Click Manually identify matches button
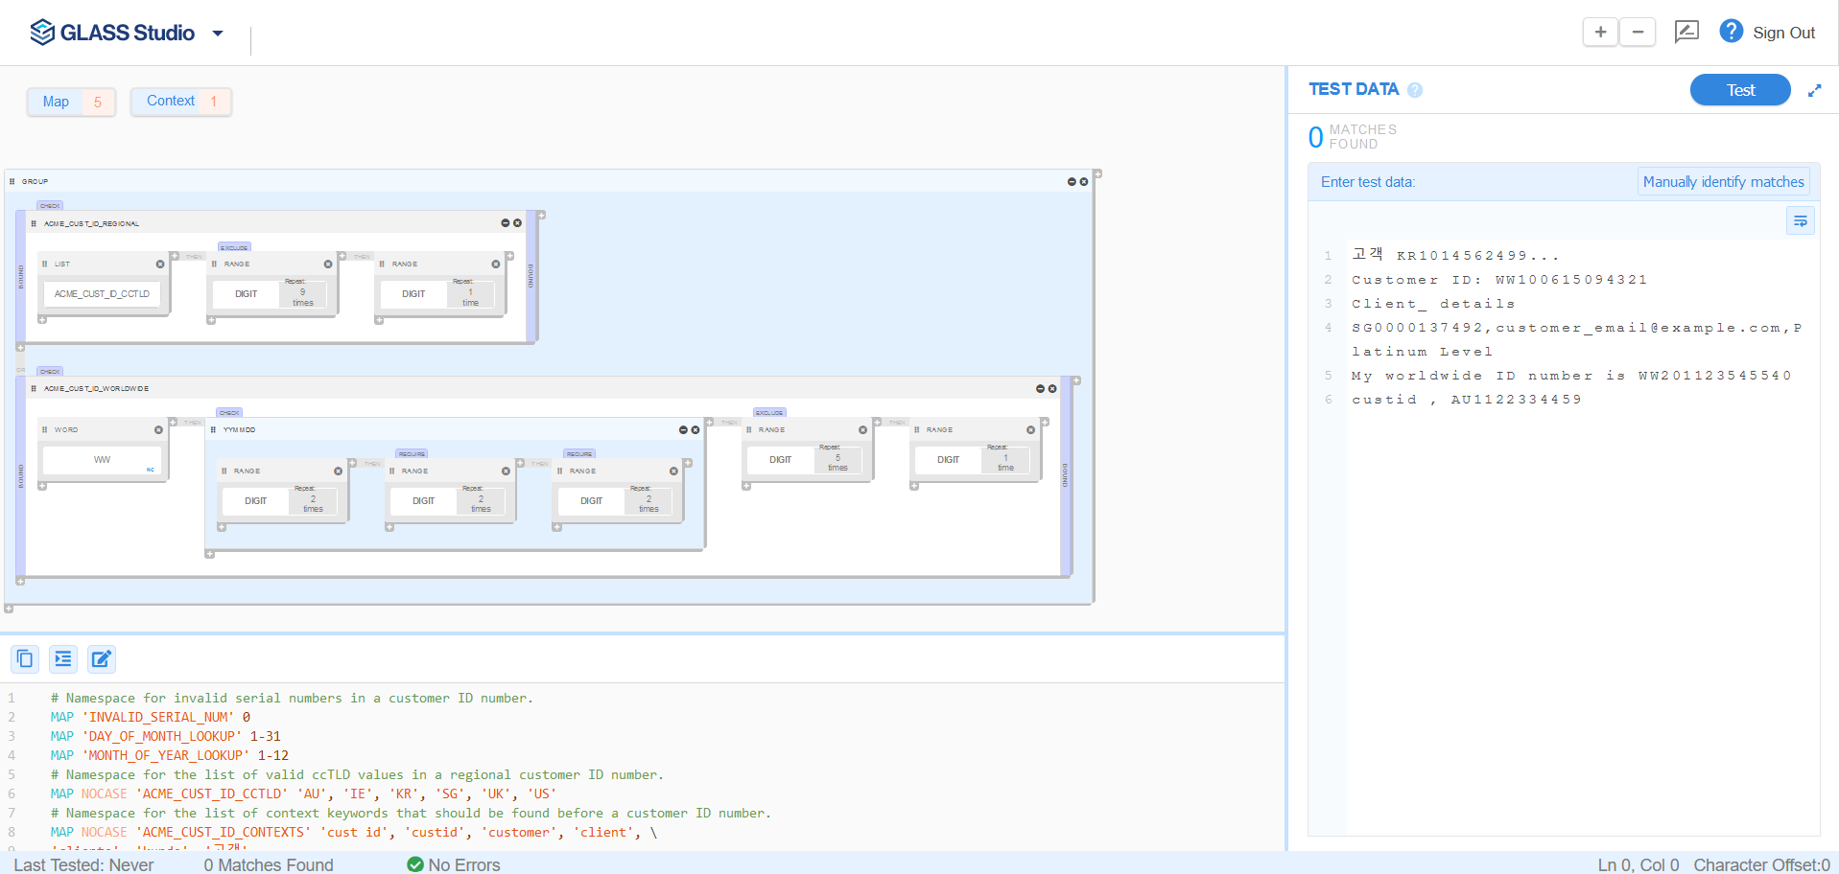Screen dimensions: 1839x874 1723,182
